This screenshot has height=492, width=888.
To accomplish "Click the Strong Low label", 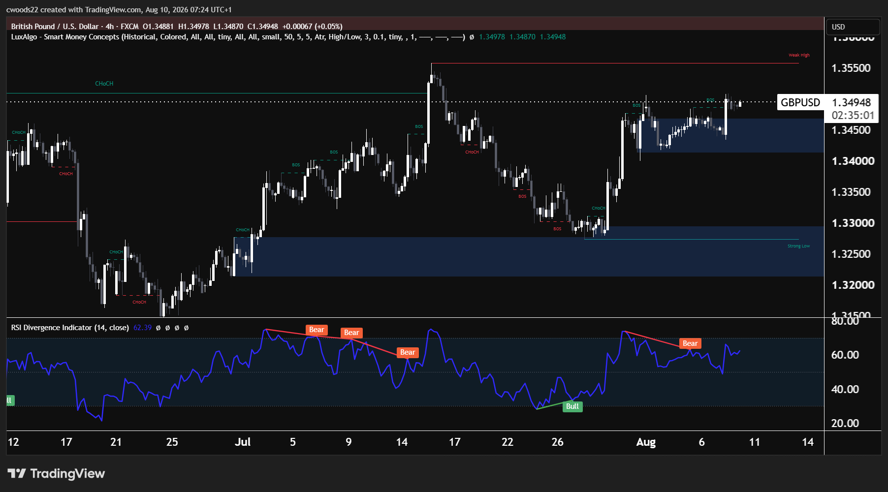I will 798,246.
